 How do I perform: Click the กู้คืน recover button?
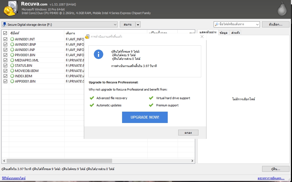(276, 169)
